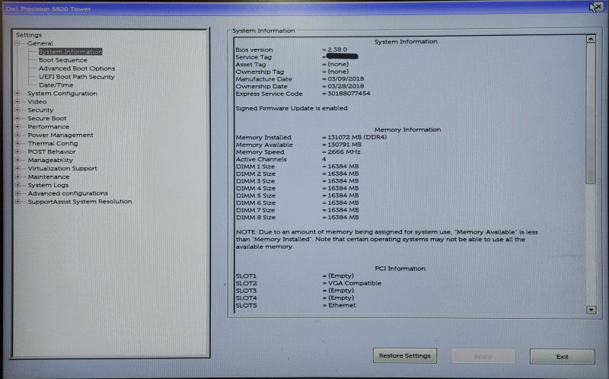609x379 pixels.
Task: Click the Memory Installed 131072 MB value
Action: 357,137
